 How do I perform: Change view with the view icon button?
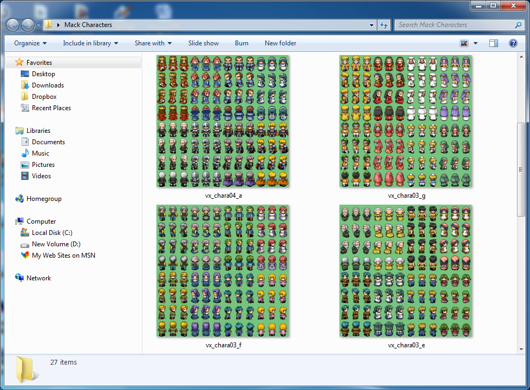[464, 43]
